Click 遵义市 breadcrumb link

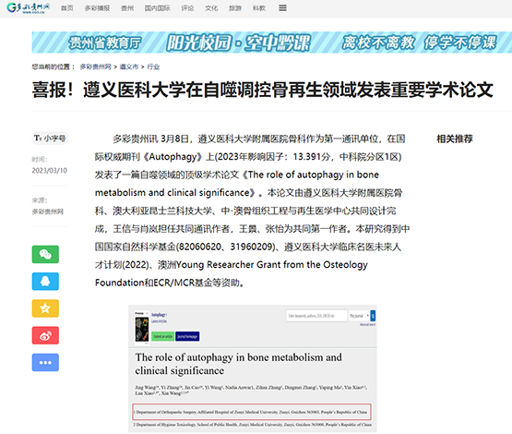tap(129, 66)
